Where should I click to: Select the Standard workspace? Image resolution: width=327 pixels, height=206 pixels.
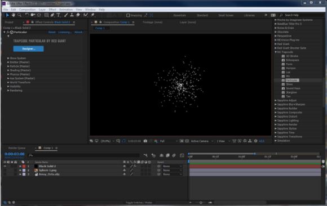(202, 15)
